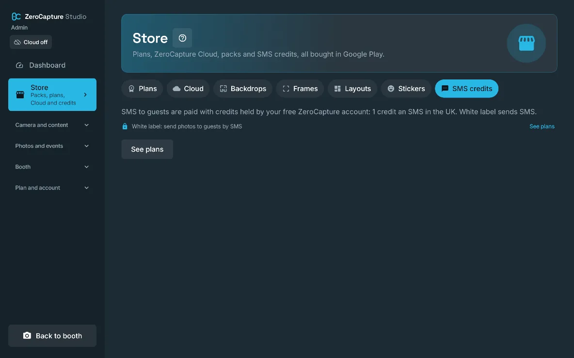Click the cloud icon on Cloud tab
Screen dimensions: 574x358
[176, 89]
